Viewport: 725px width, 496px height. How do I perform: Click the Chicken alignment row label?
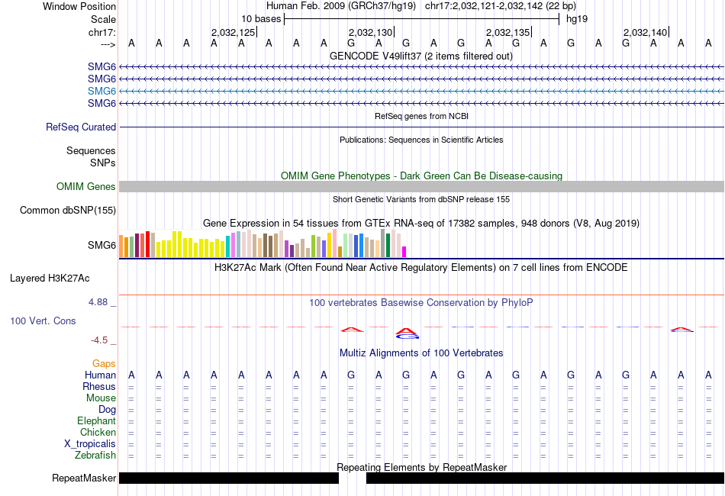coord(98,432)
